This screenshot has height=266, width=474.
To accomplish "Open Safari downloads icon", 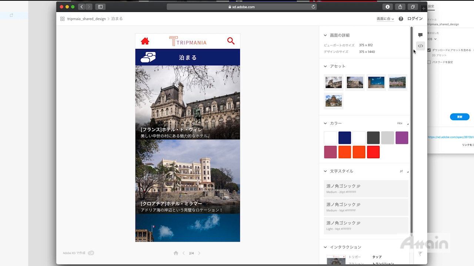I will (387, 7).
